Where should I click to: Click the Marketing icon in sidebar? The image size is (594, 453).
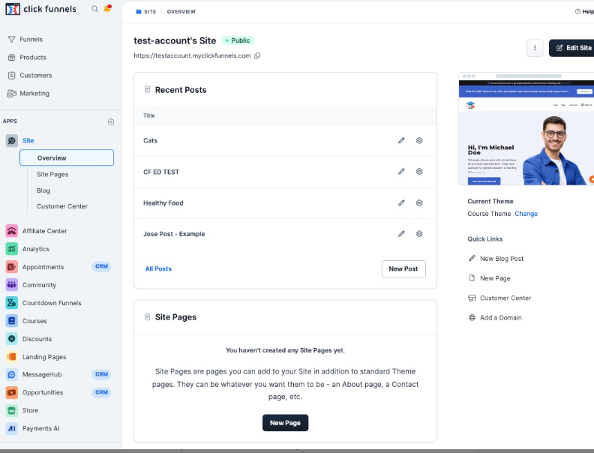coord(12,93)
